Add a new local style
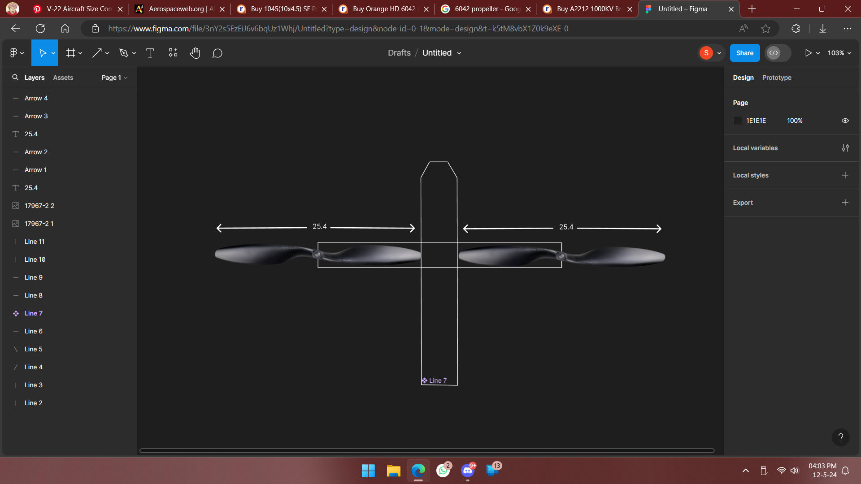This screenshot has width=861, height=484. tap(845, 175)
